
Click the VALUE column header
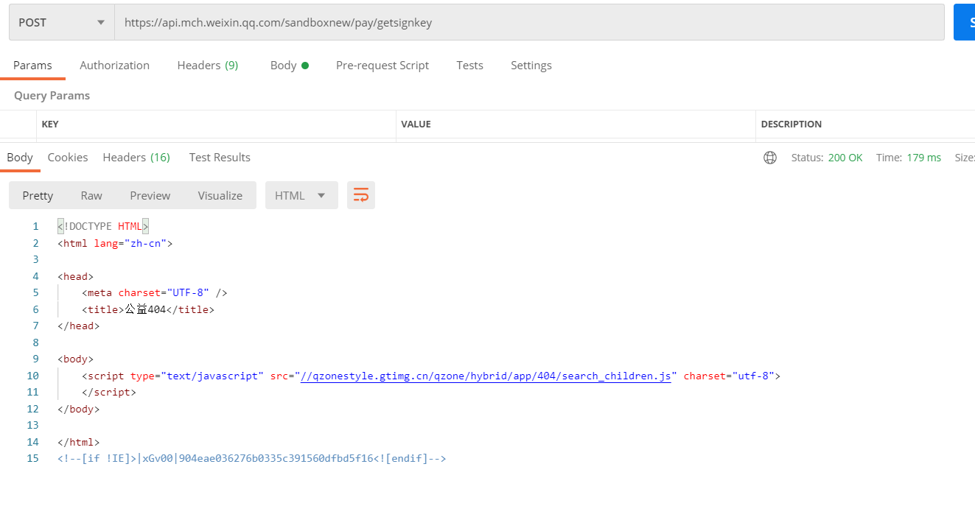tap(416, 124)
